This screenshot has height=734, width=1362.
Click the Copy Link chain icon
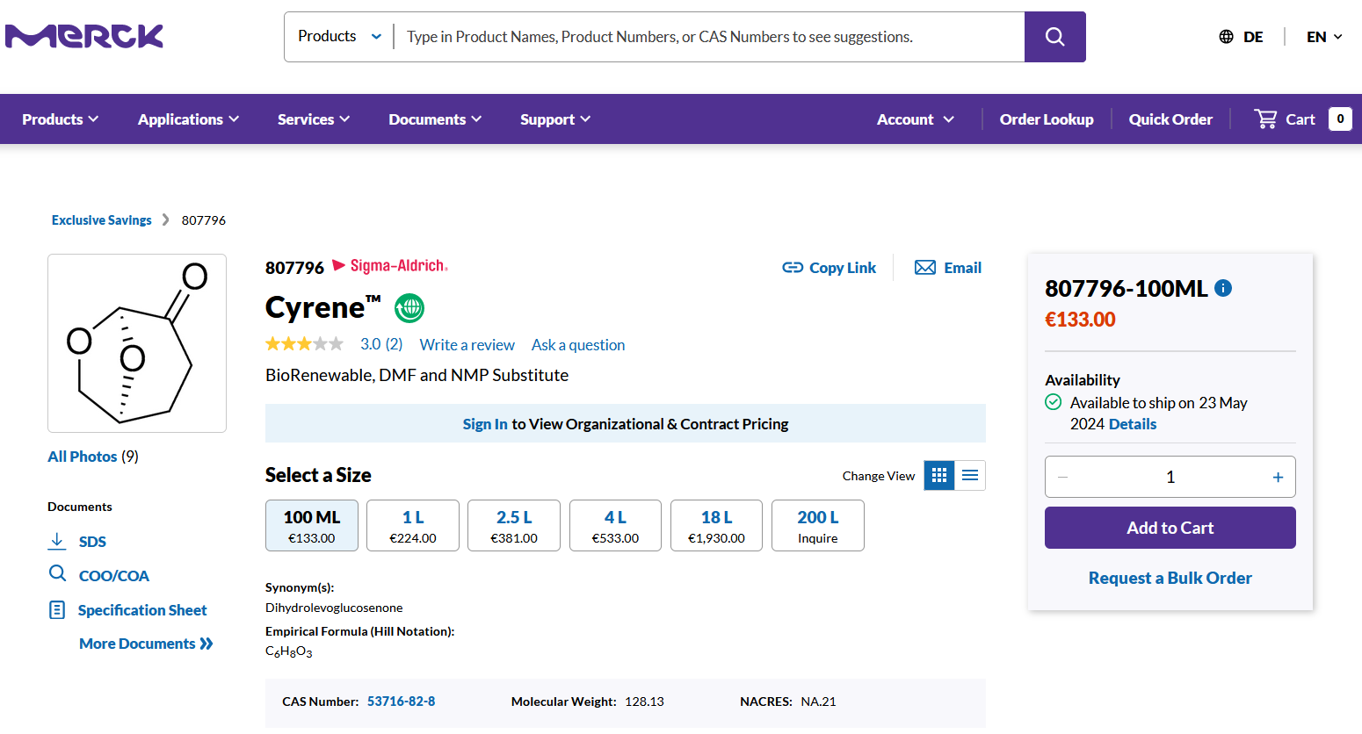[793, 268]
